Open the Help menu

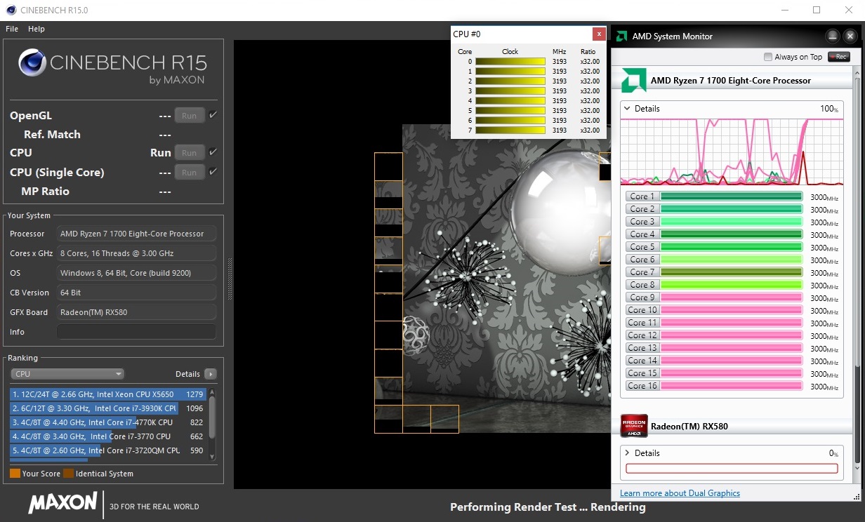click(x=37, y=29)
